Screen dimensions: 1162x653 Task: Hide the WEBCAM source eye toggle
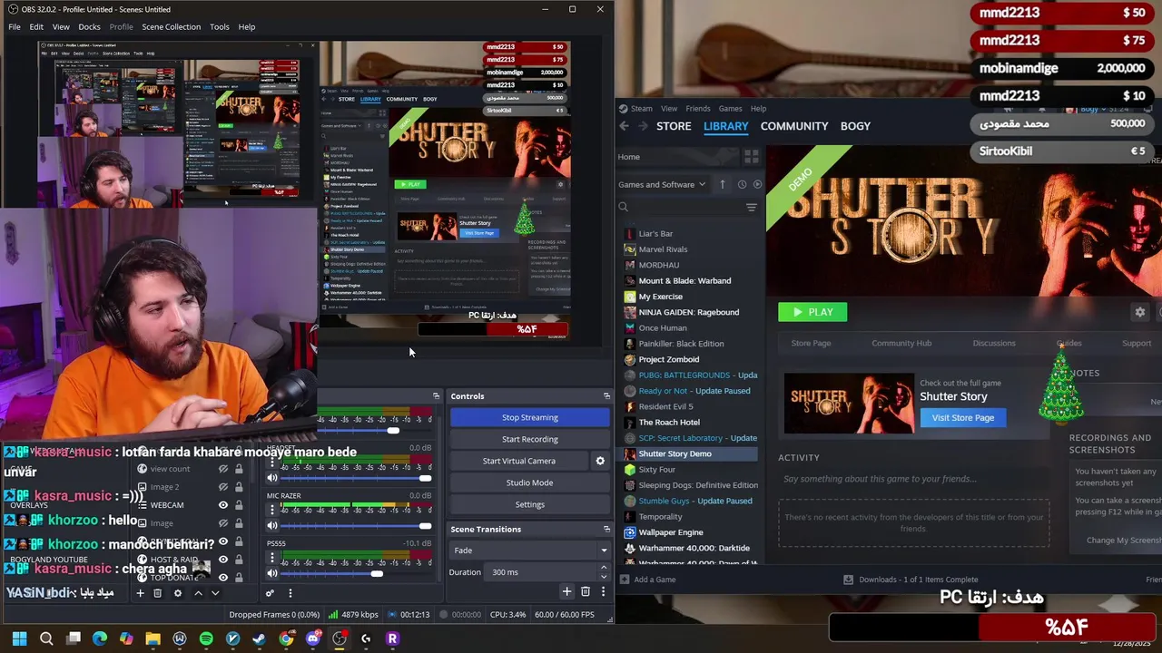(x=222, y=505)
